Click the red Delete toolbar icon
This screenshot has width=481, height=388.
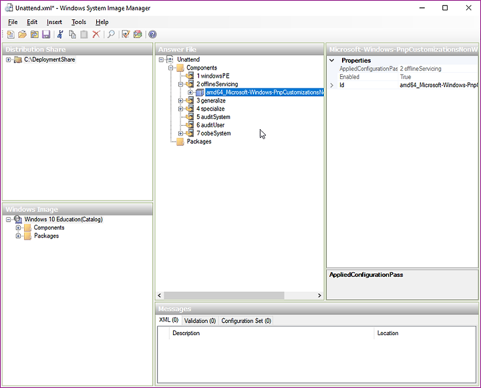tap(96, 34)
